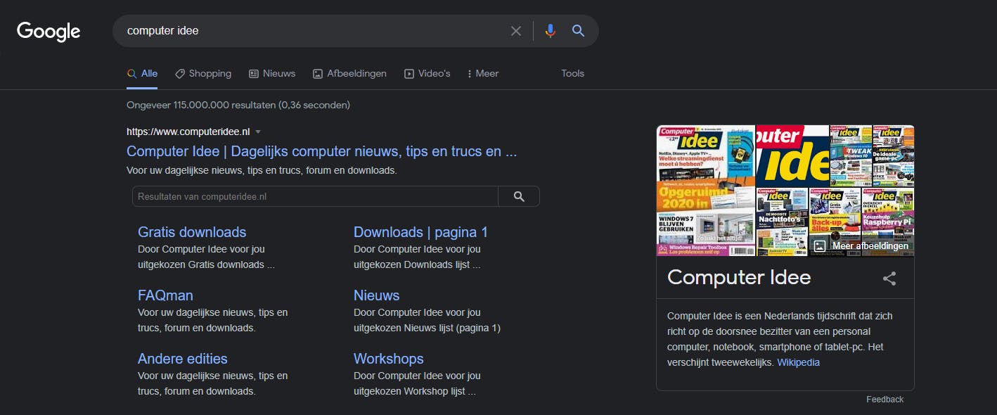
Task: Open the Workshops sitelink
Action: (388, 359)
